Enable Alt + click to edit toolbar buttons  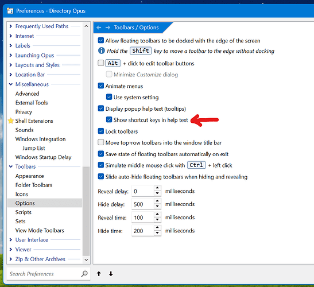coord(100,63)
